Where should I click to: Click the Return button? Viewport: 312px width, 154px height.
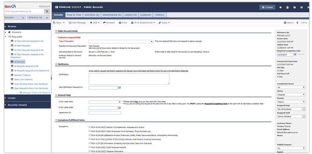(x=289, y=22)
